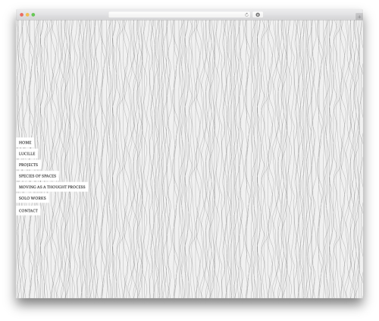Click the white box around the PROJECTS label
Screen dimensions: 379x321
(x=29, y=165)
